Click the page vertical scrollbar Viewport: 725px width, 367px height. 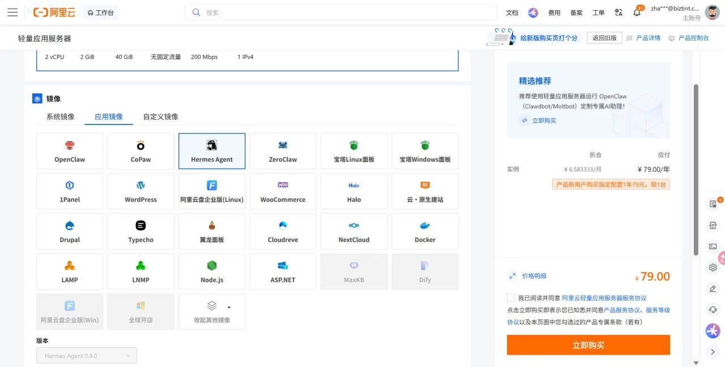[696, 170]
